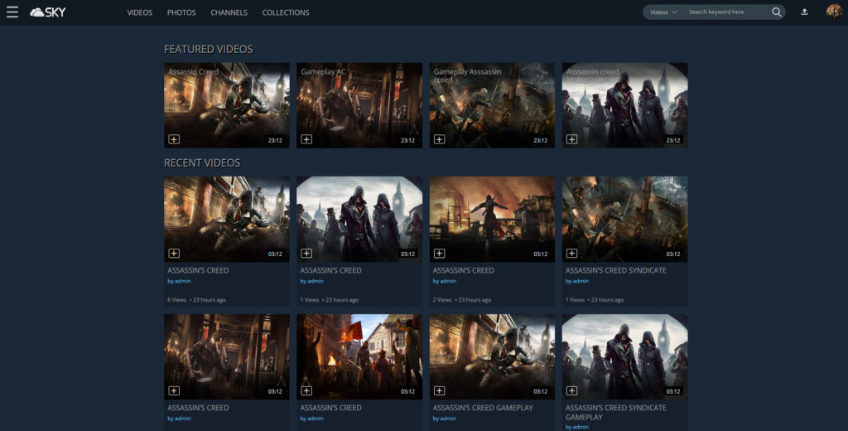This screenshot has height=431, width=848.
Task: Open 'ASSASSIN'S CREED GAMEPLAY' thumbnail
Action: point(492,356)
